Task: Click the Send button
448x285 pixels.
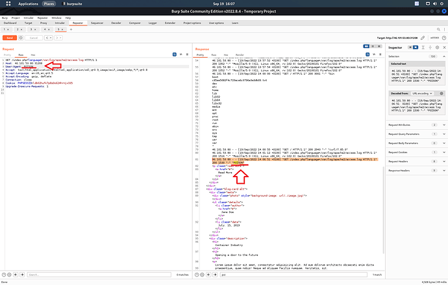Action: [10, 38]
